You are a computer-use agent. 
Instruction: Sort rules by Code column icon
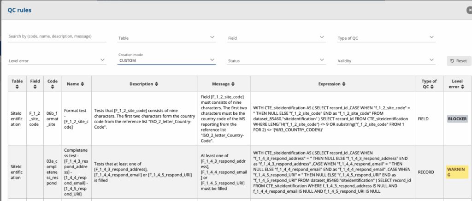click(x=53, y=87)
